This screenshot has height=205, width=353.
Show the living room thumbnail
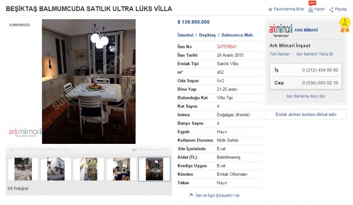[122, 169]
